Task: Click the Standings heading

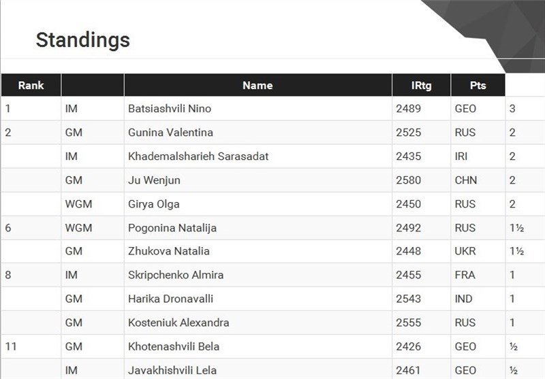Action: tap(82, 39)
